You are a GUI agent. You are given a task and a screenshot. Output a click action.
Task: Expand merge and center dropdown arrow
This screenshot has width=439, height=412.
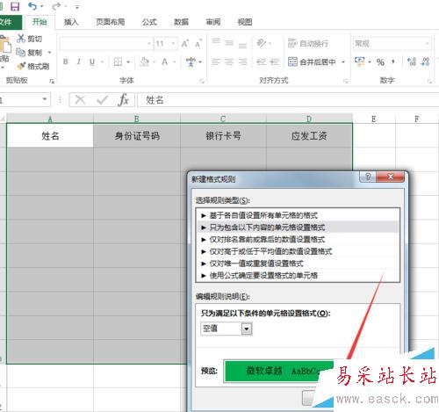343,61
